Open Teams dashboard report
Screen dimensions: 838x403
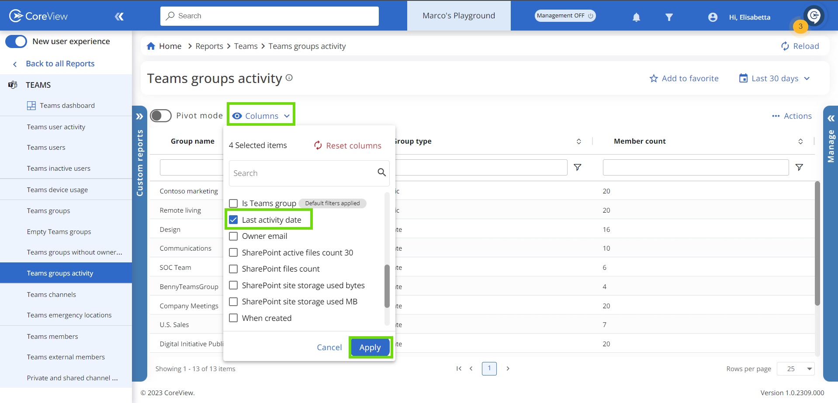click(x=67, y=106)
